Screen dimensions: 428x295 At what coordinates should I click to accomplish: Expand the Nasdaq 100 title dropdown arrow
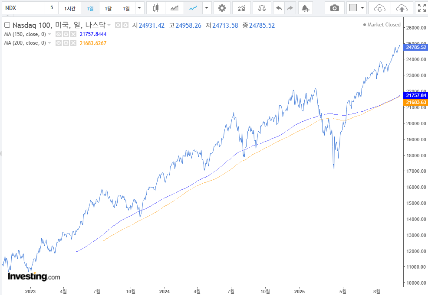pos(109,25)
